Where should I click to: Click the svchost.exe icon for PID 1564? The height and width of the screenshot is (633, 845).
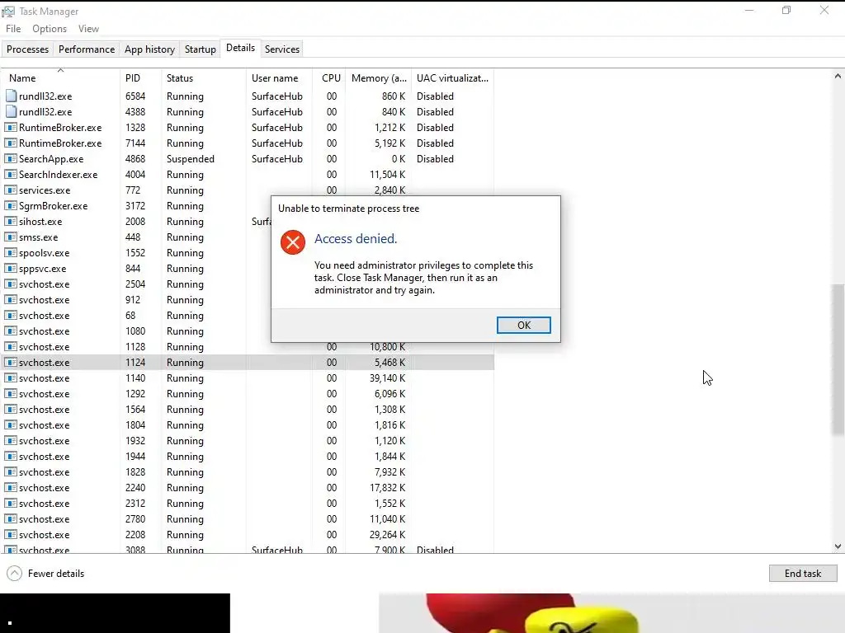11,409
